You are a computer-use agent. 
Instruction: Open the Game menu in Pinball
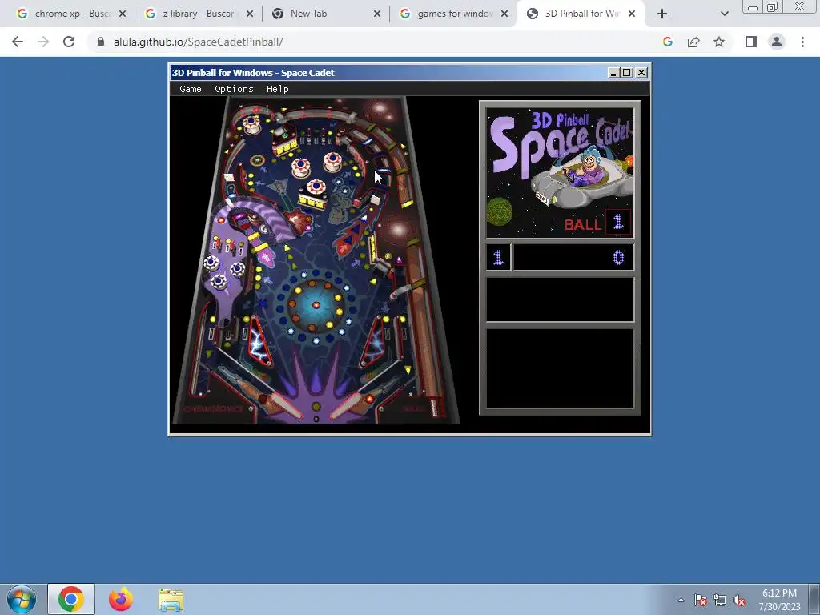191,89
